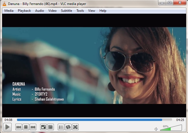Maximize the VLC window
The image size is (188, 133).
(170, 3)
